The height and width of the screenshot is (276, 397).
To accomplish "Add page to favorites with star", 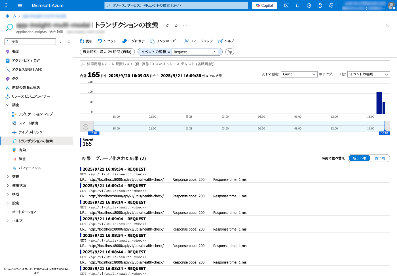I will (x=176, y=26).
